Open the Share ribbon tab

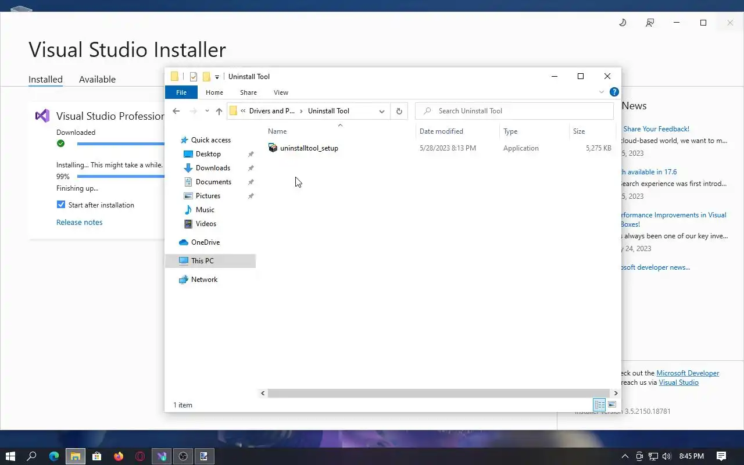[248, 92]
